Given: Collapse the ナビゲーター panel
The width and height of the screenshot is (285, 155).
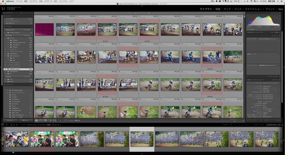Looking at the screenshot, I should (x=4, y=13).
